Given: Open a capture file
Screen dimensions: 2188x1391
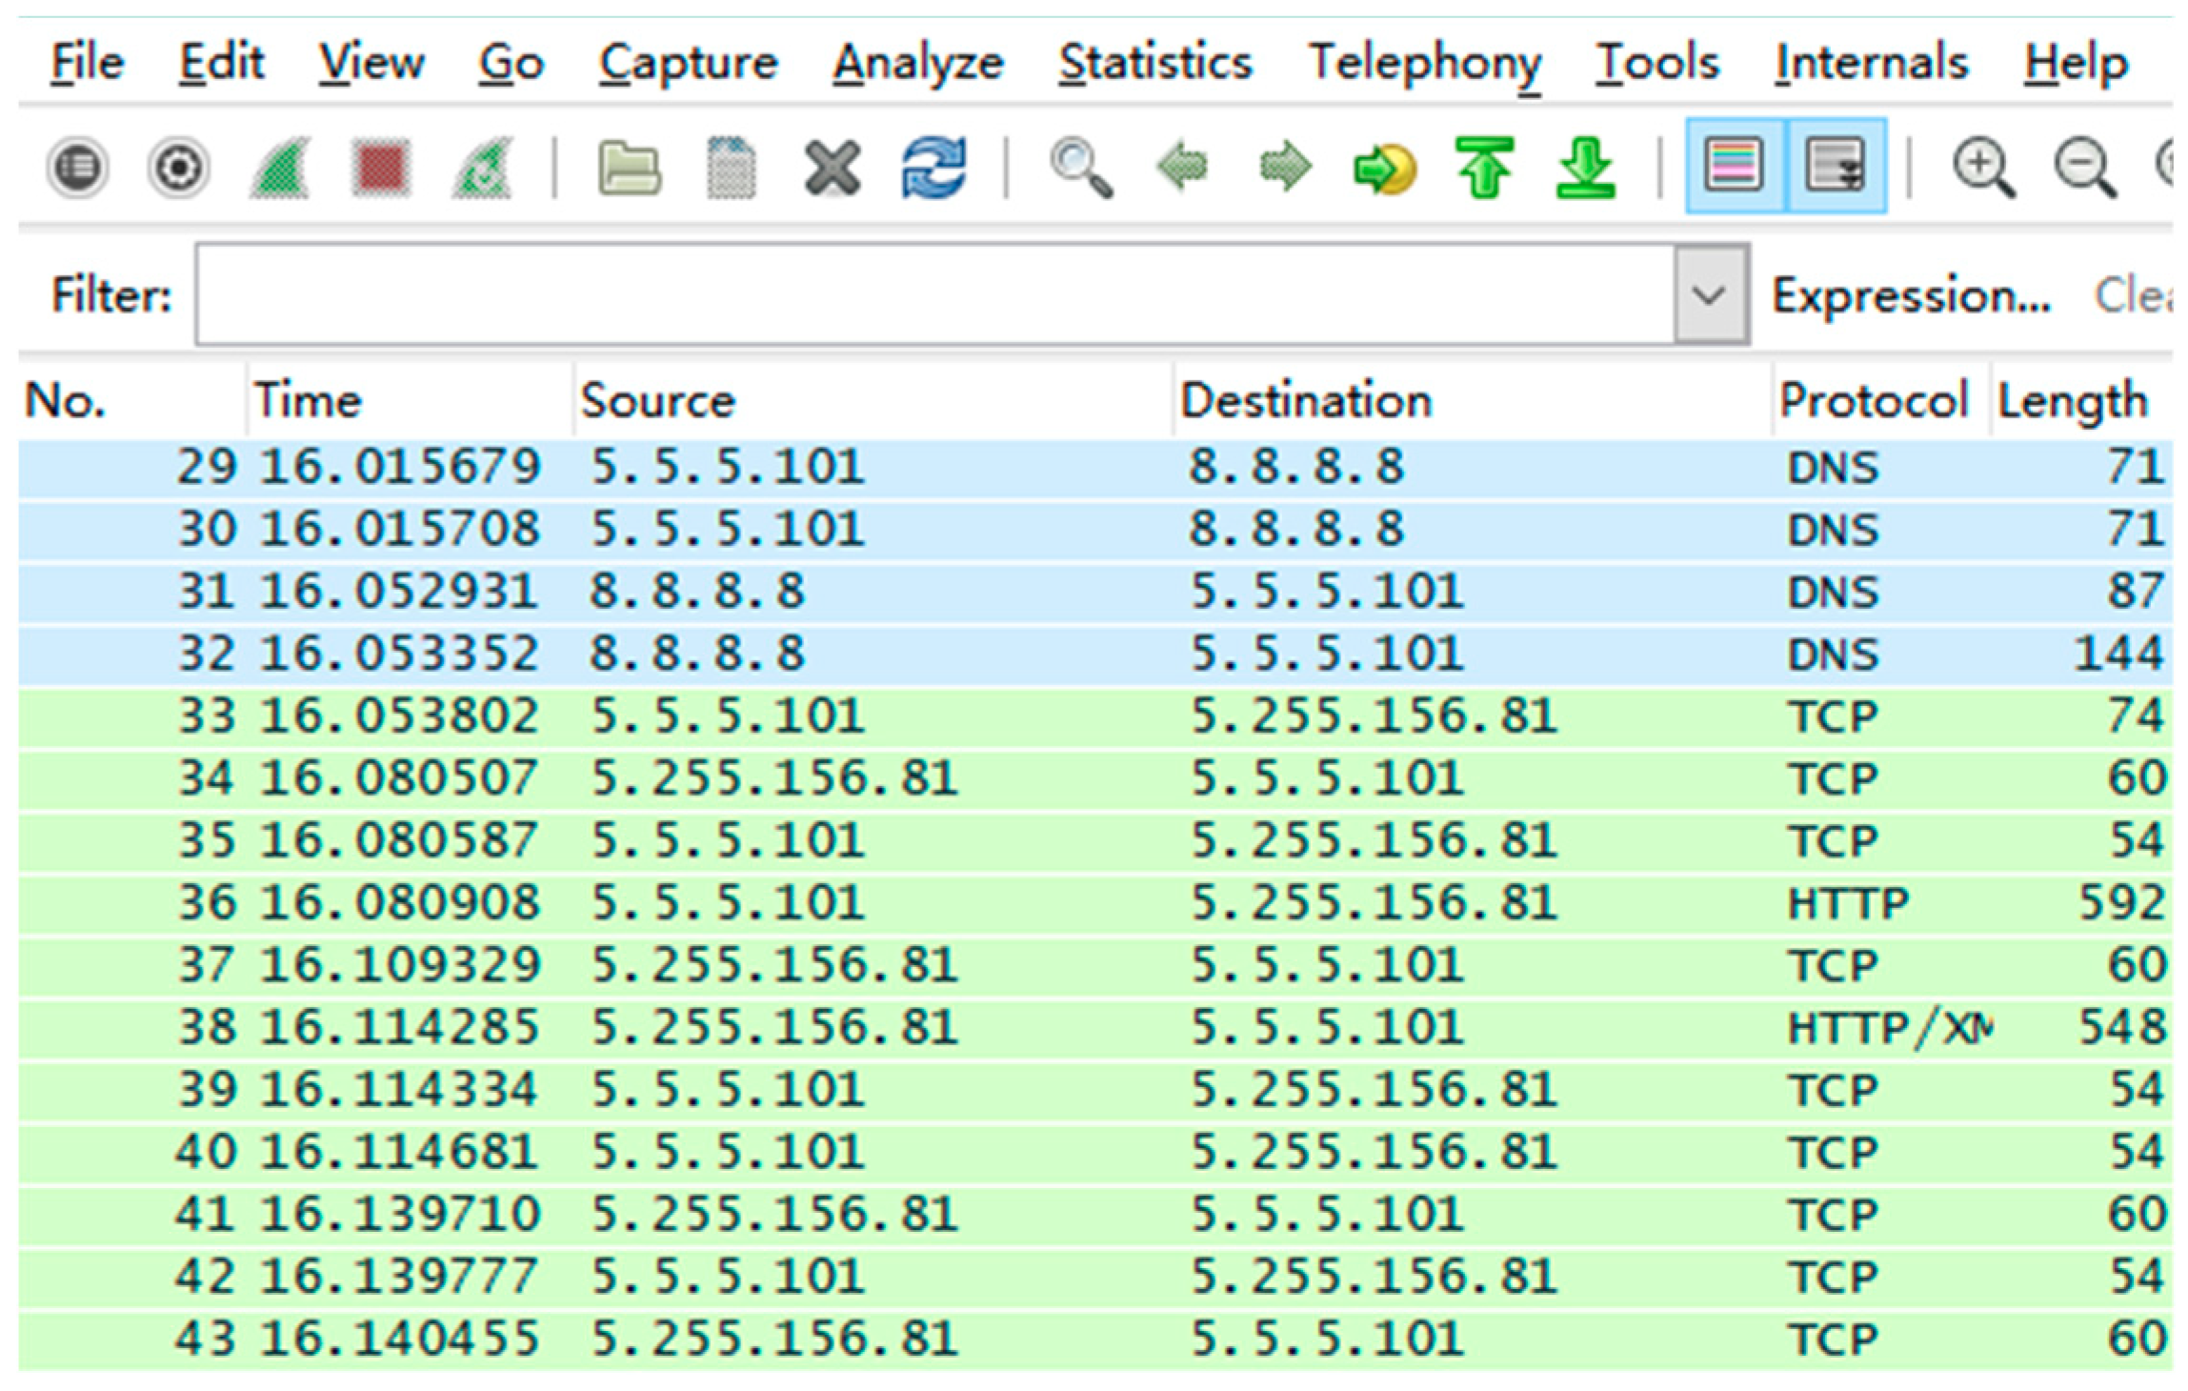Looking at the screenshot, I should (x=629, y=168).
